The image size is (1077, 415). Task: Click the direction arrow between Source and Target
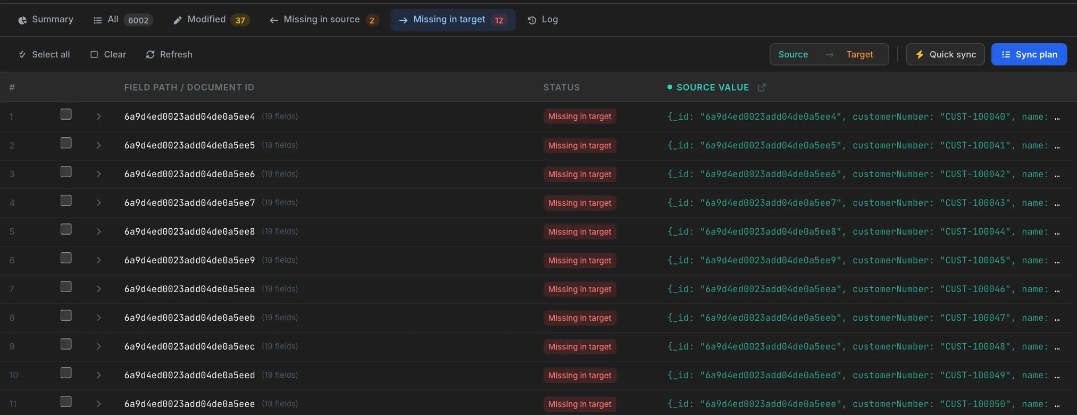point(829,55)
